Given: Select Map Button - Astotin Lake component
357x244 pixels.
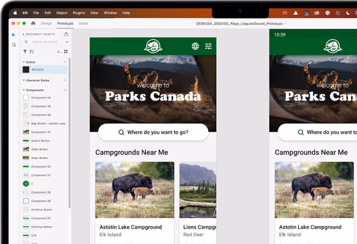Looking at the screenshot, I should click(x=45, y=124).
